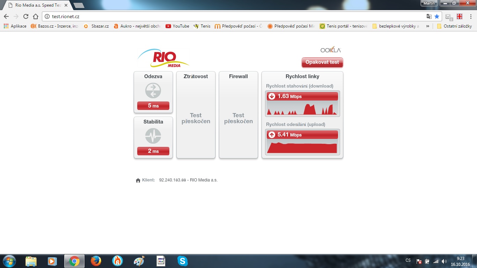Screen dimensions: 477x268
Task: Click the download speed graph
Action: 302,109
